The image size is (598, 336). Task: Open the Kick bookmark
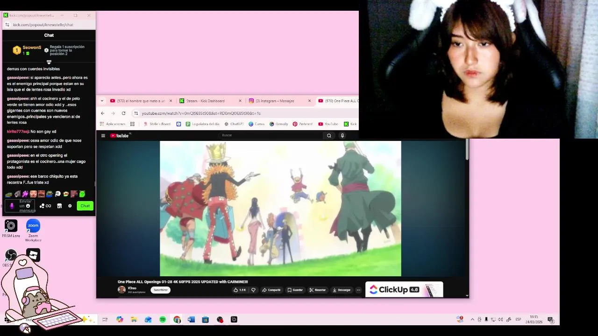[350, 124]
